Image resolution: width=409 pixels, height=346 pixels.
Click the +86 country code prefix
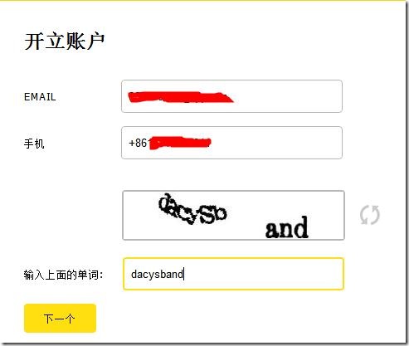[138, 143]
